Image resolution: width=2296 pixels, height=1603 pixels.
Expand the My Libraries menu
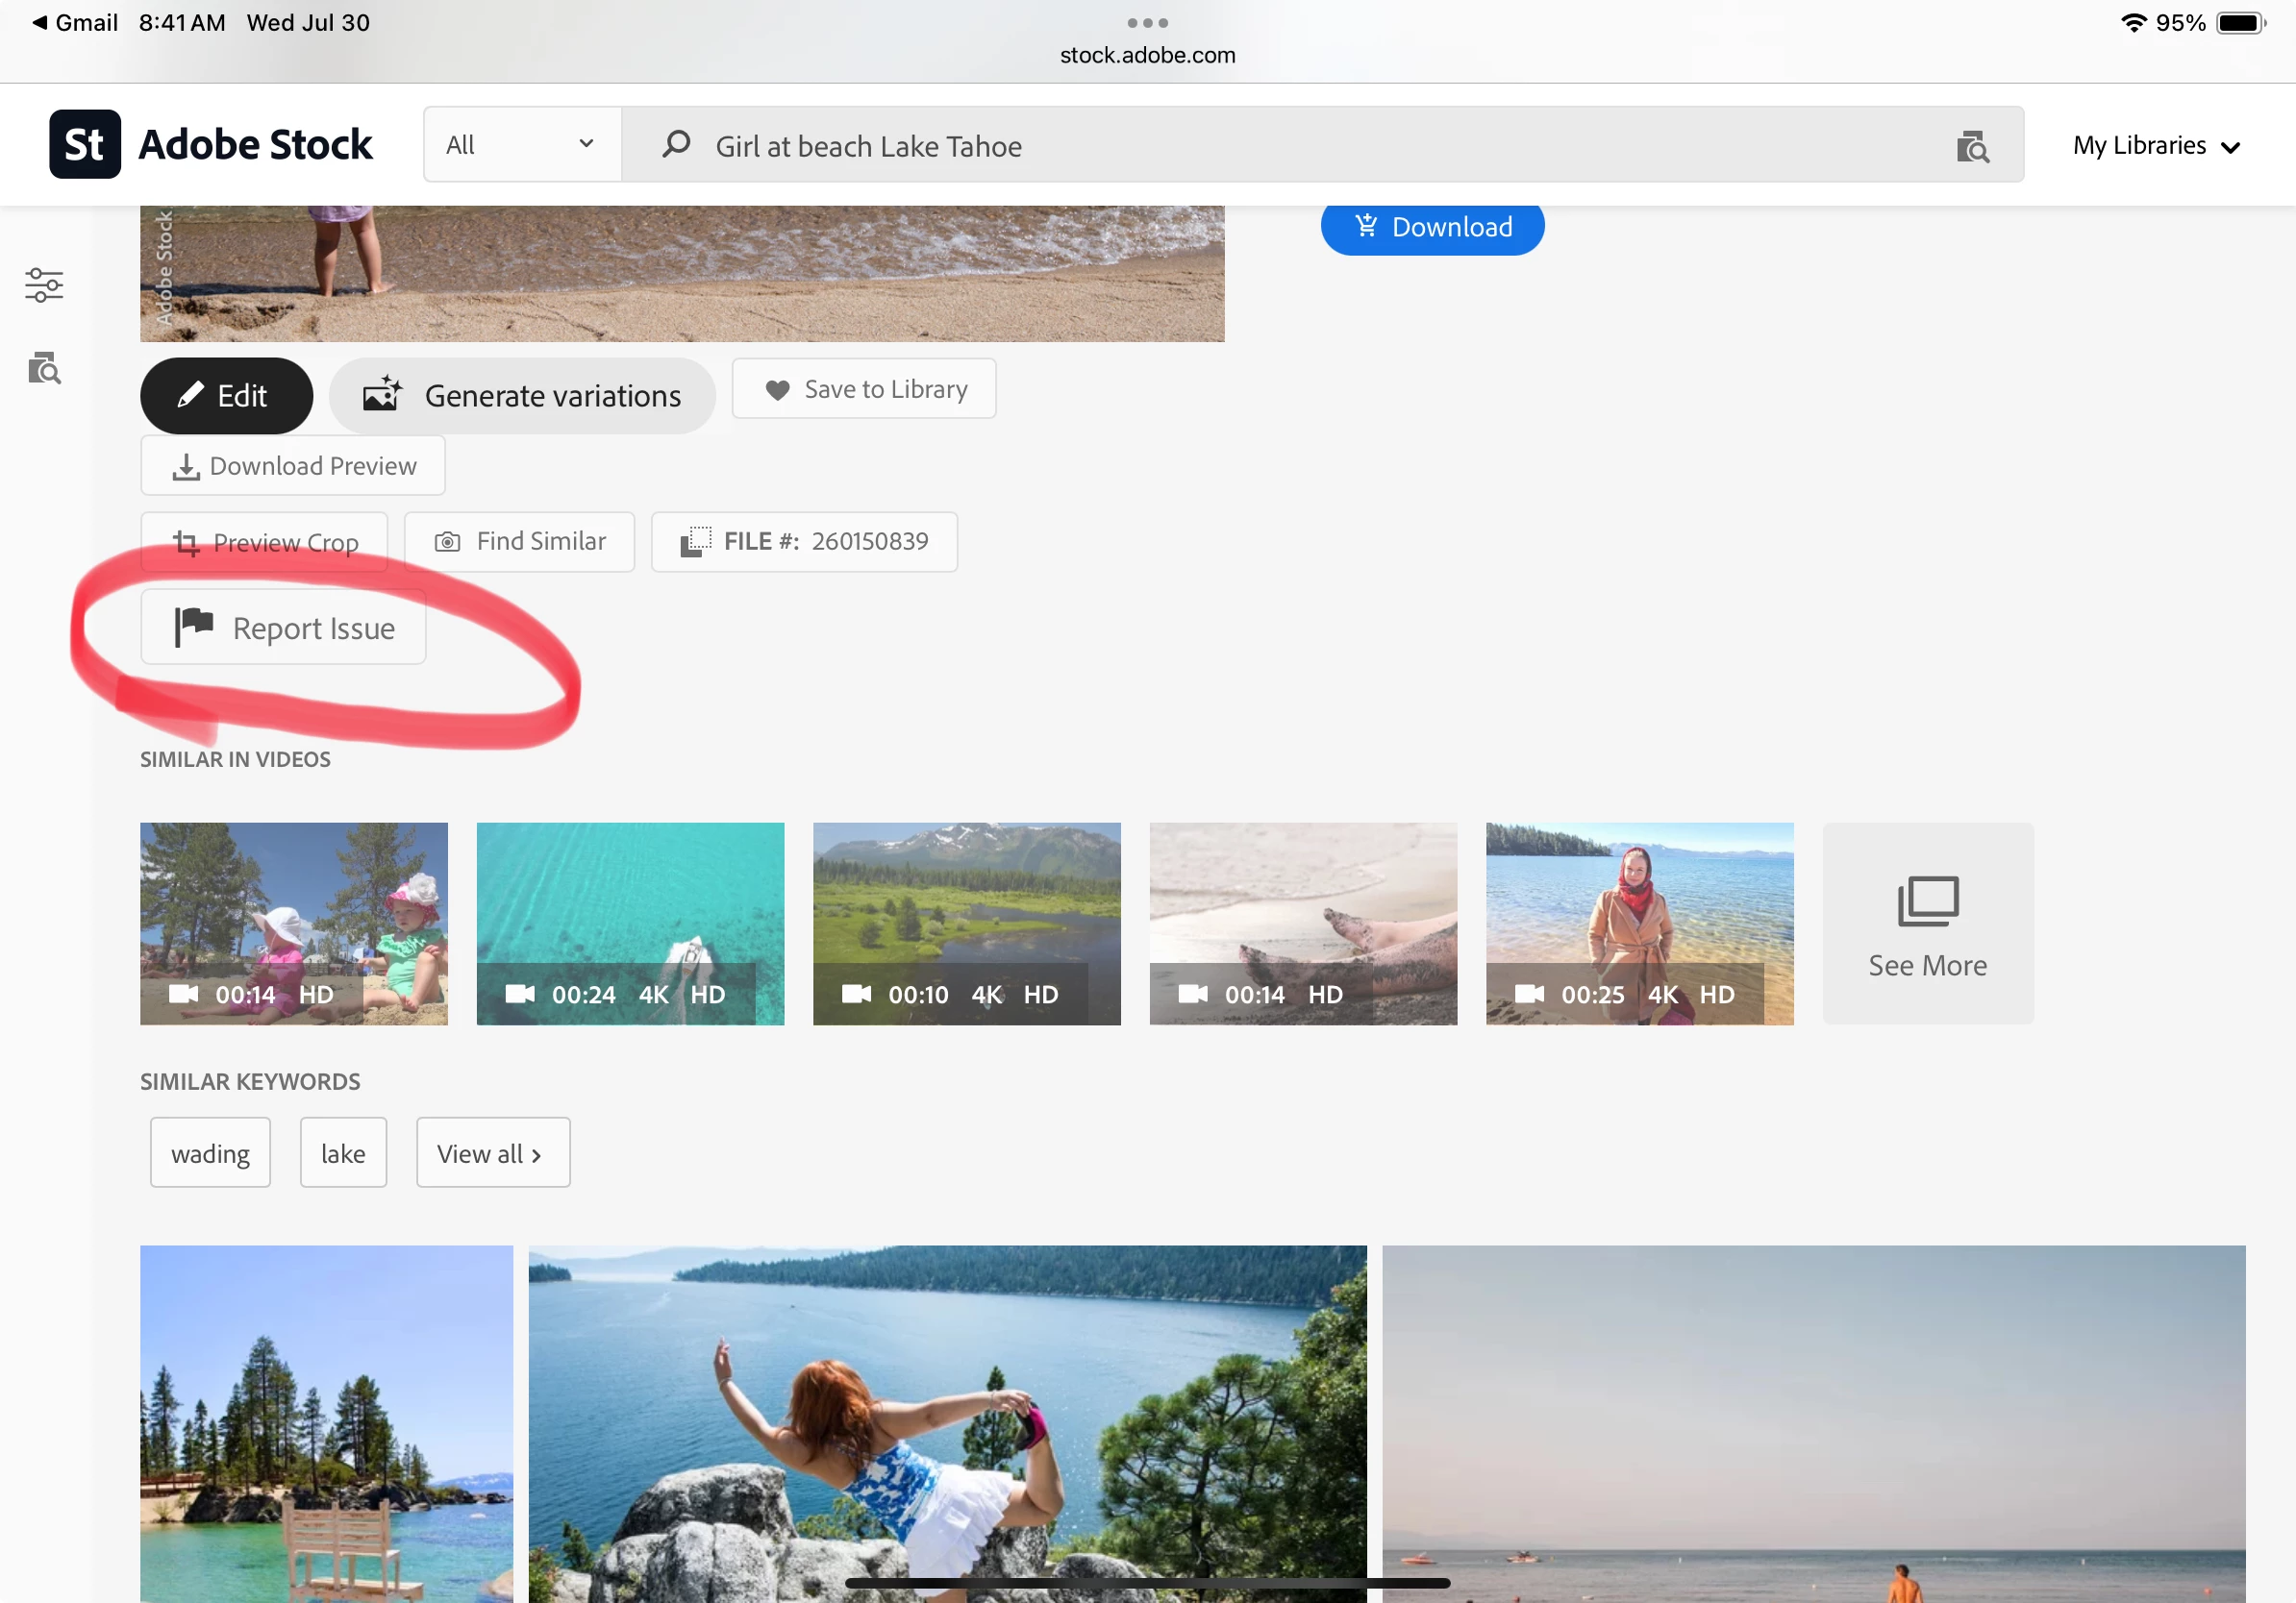(2155, 146)
